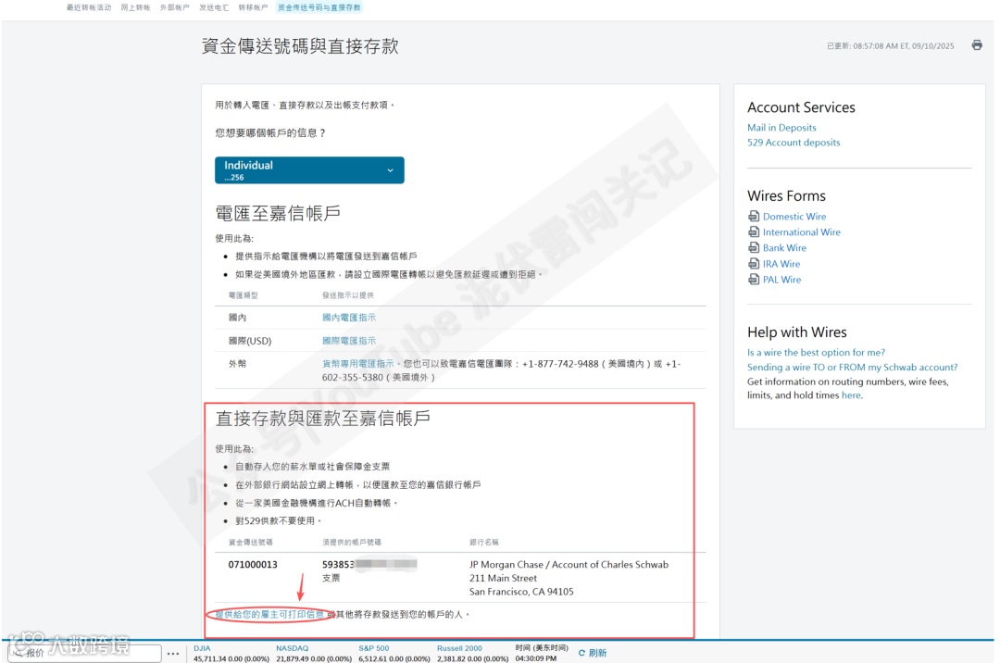Click the Bank Wire document icon

[x=753, y=247]
